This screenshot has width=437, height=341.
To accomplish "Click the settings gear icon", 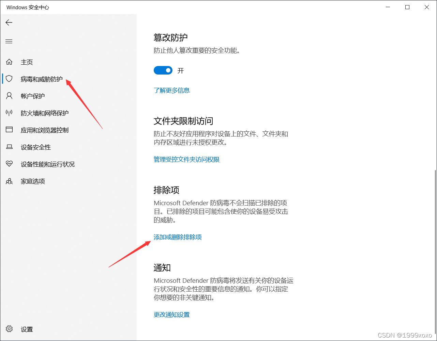I will click(9, 329).
